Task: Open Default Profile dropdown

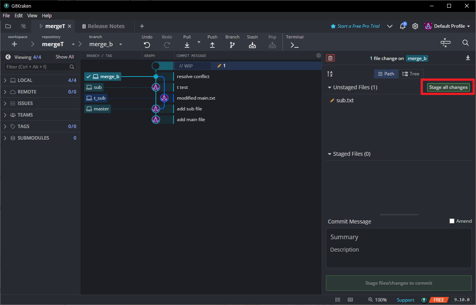Action: coord(448,26)
